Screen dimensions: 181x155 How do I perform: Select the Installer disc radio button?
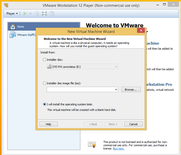coord(44,60)
